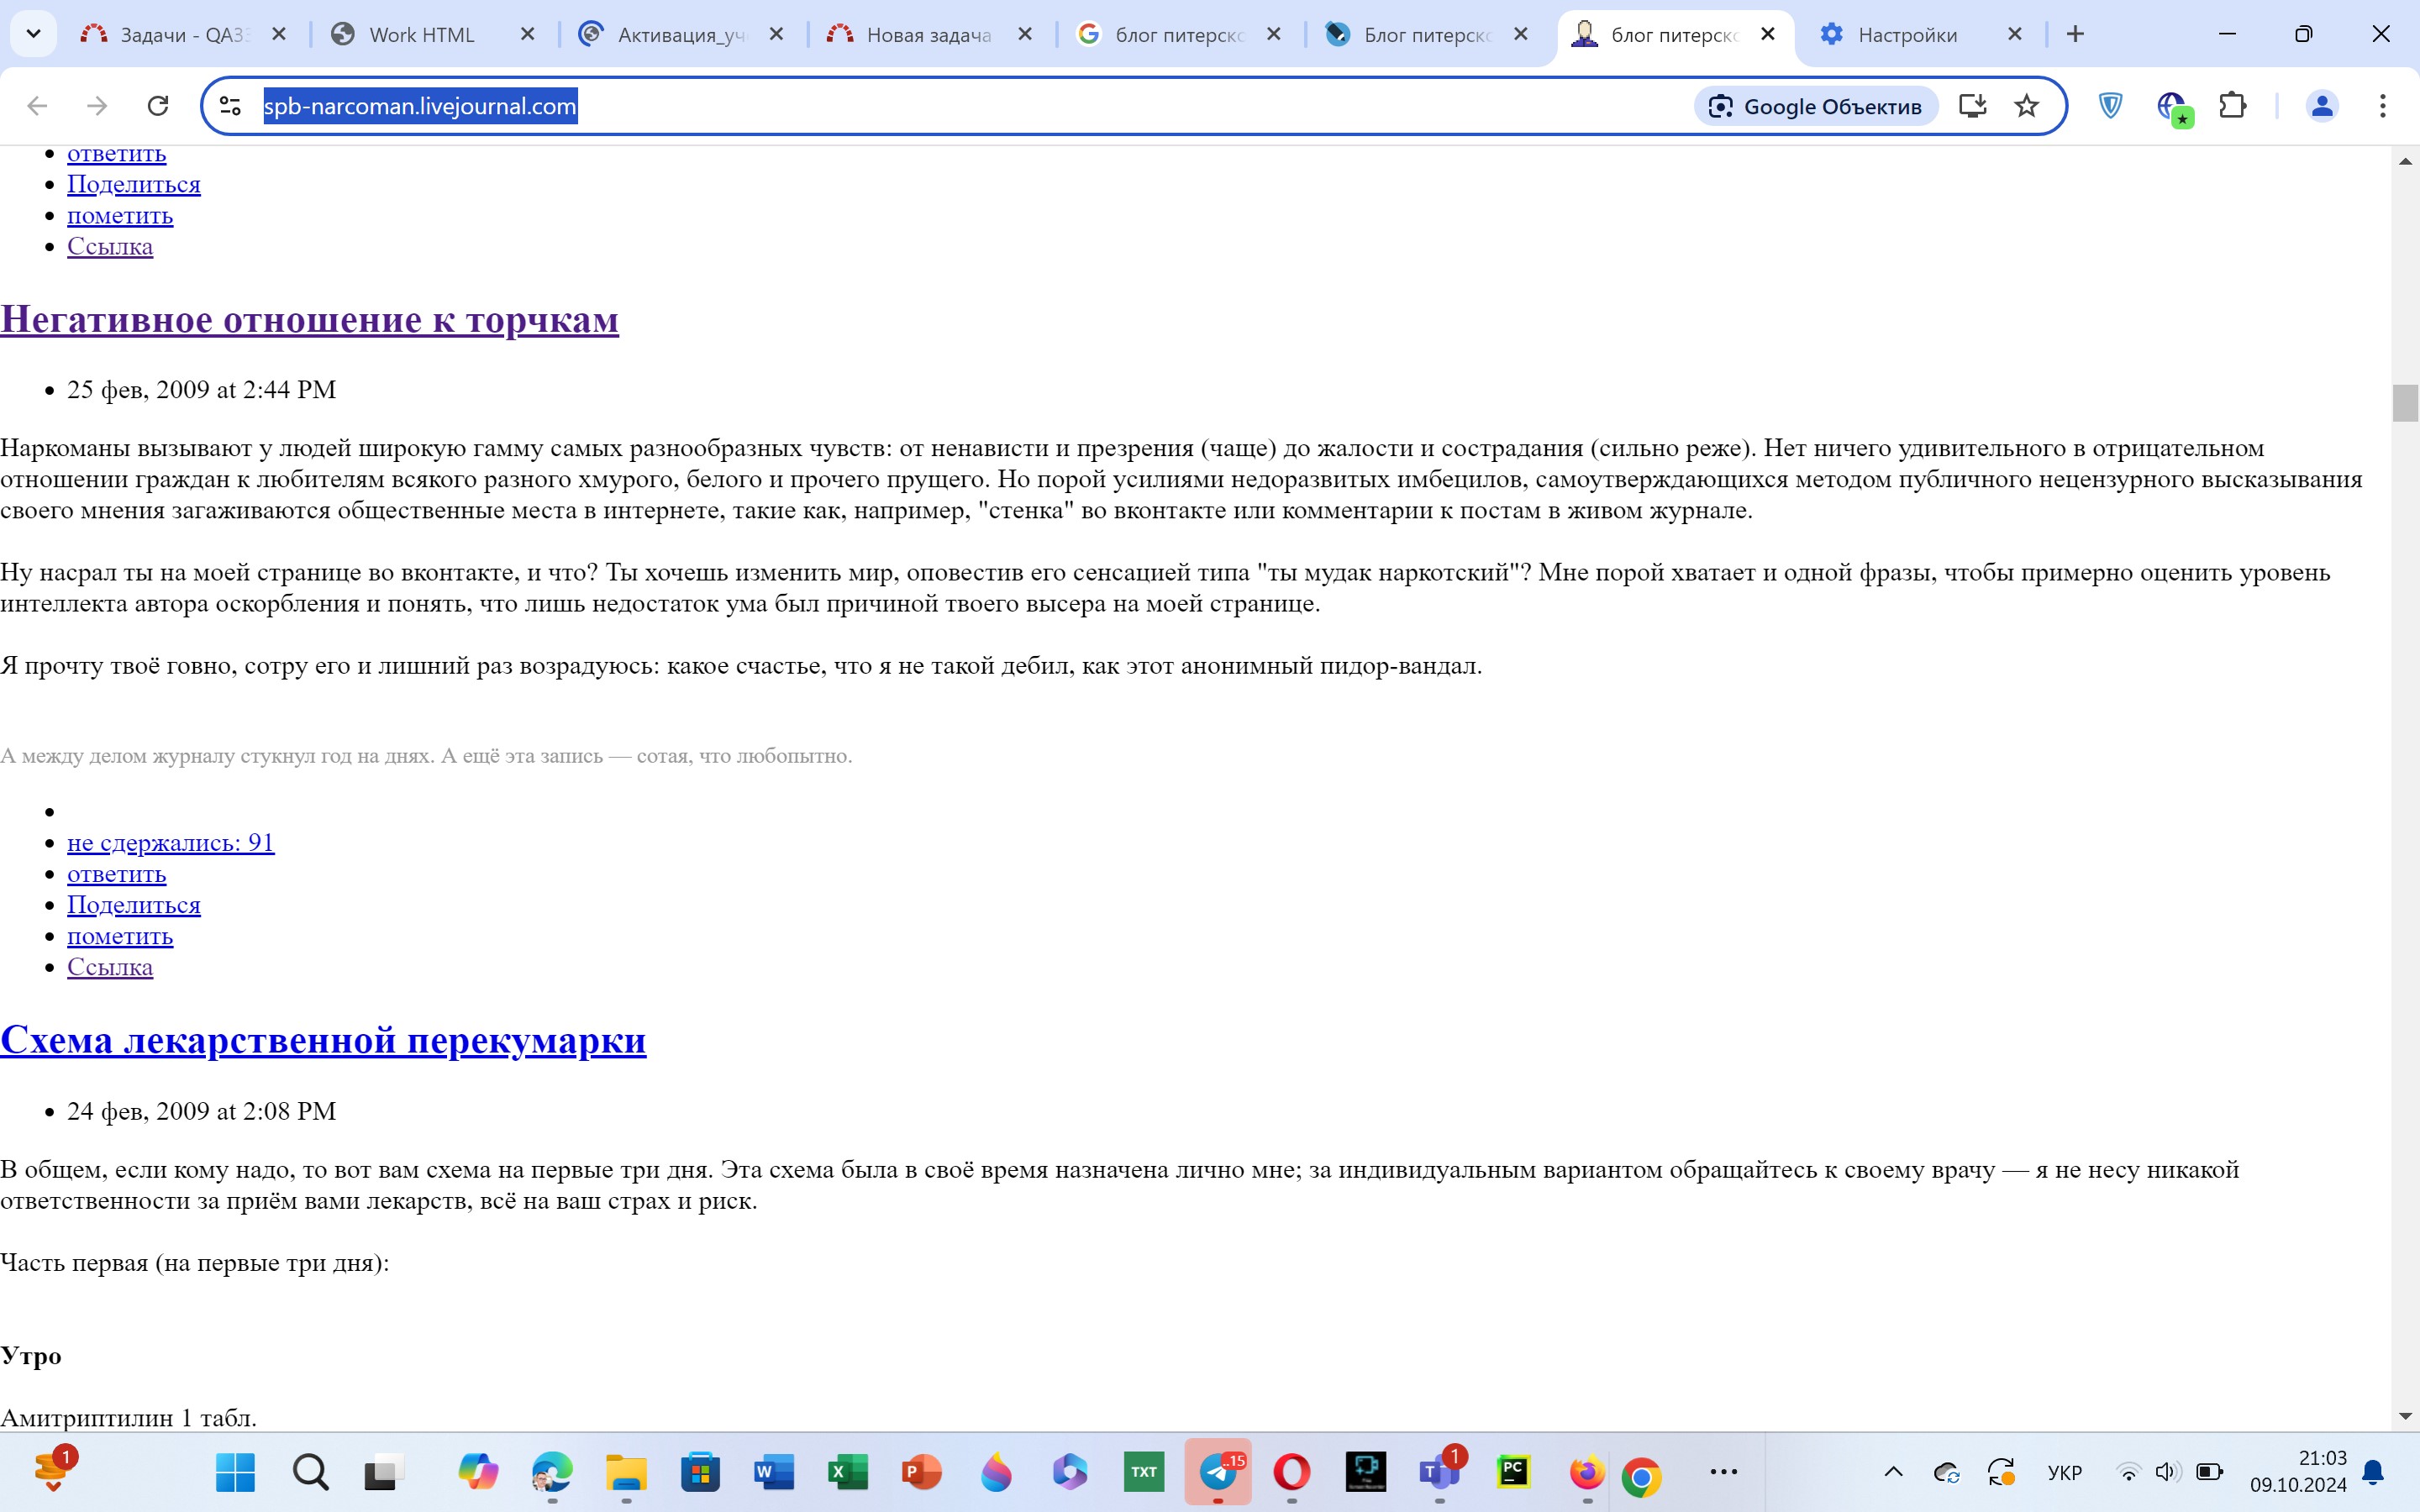Click the Bitwarden shield extension icon

point(2110,106)
